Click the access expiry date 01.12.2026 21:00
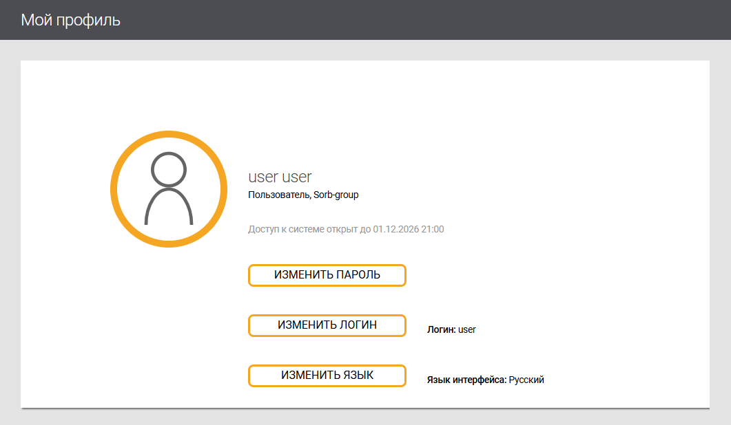 pyautogui.click(x=409, y=229)
